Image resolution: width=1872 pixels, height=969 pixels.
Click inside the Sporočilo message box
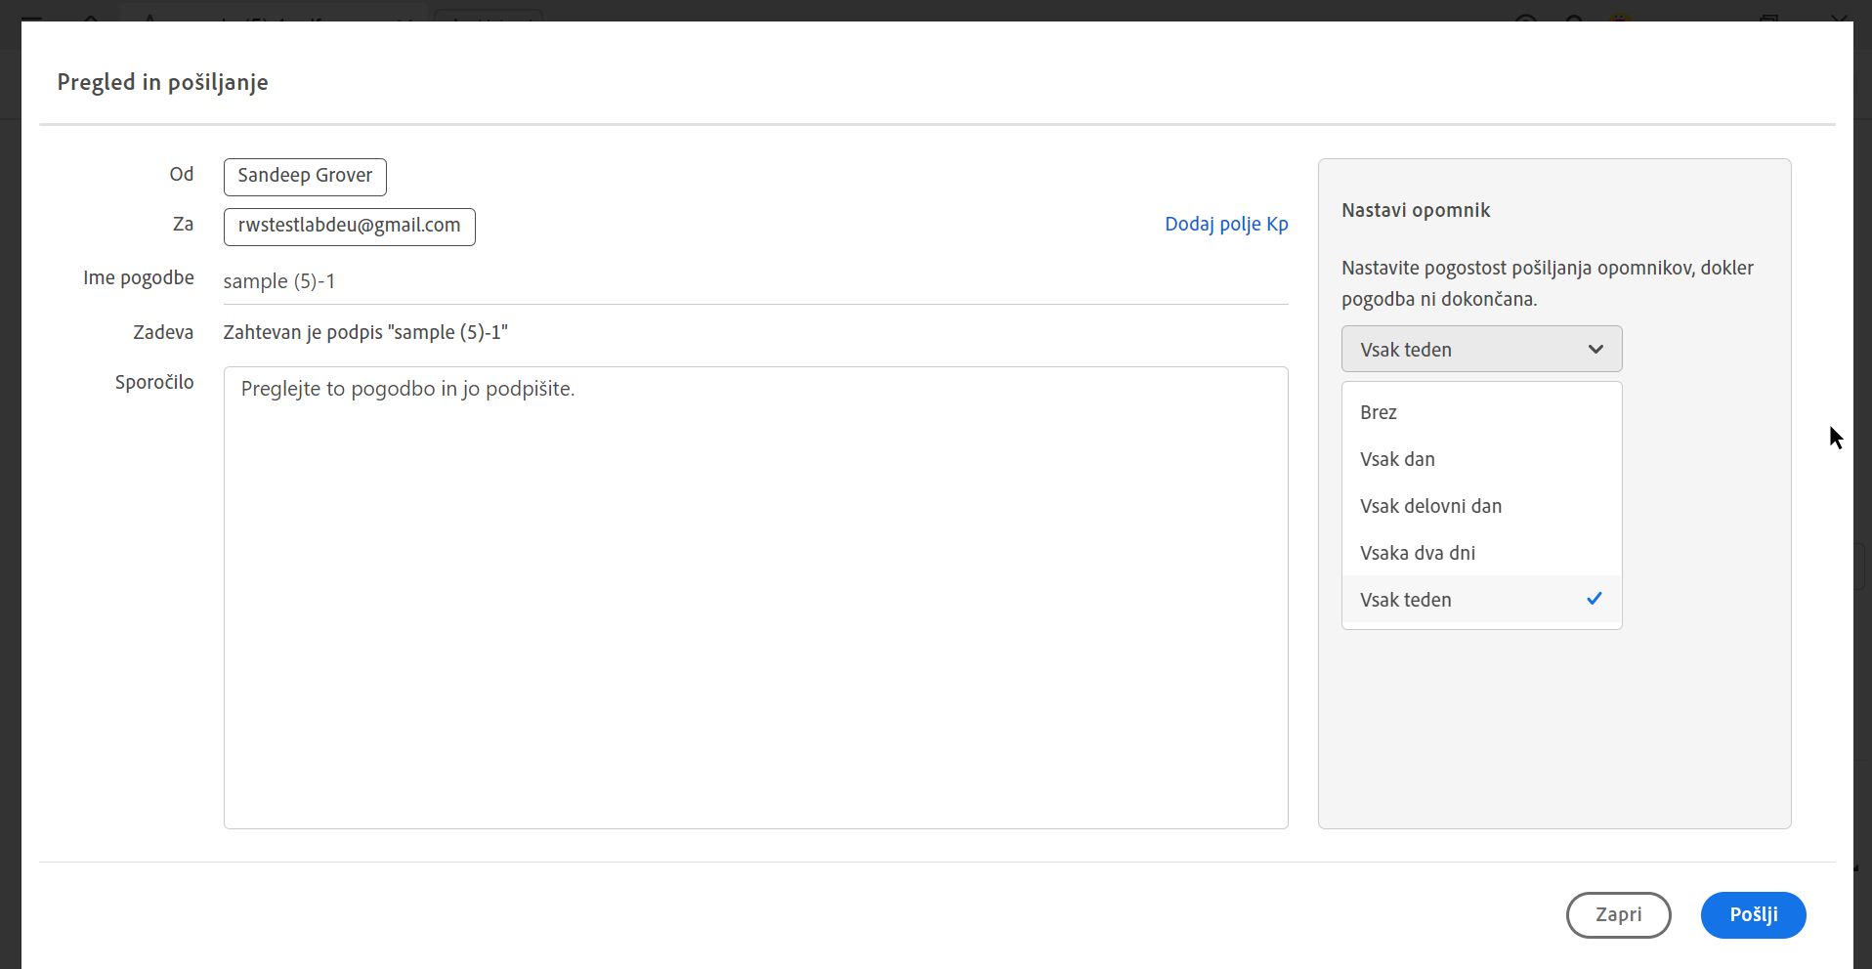click(754, 596)
